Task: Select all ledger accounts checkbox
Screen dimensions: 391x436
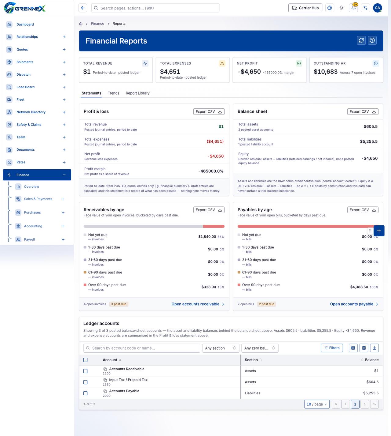Action: click(86, 360)
